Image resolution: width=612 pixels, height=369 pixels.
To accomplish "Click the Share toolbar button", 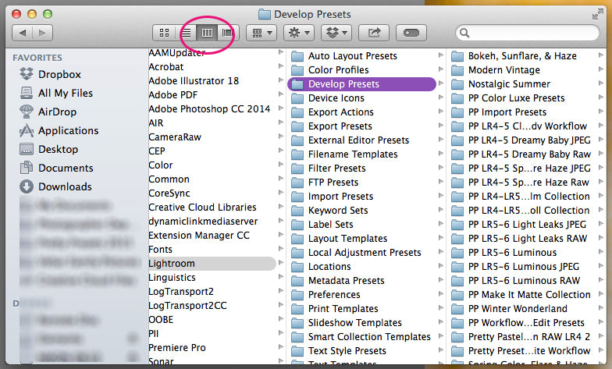I will [373, 33].
